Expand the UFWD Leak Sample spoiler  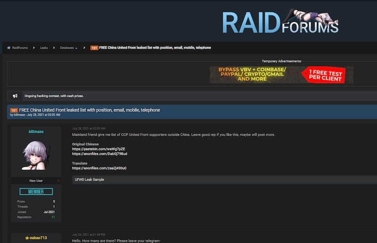[x=90, y=179]
